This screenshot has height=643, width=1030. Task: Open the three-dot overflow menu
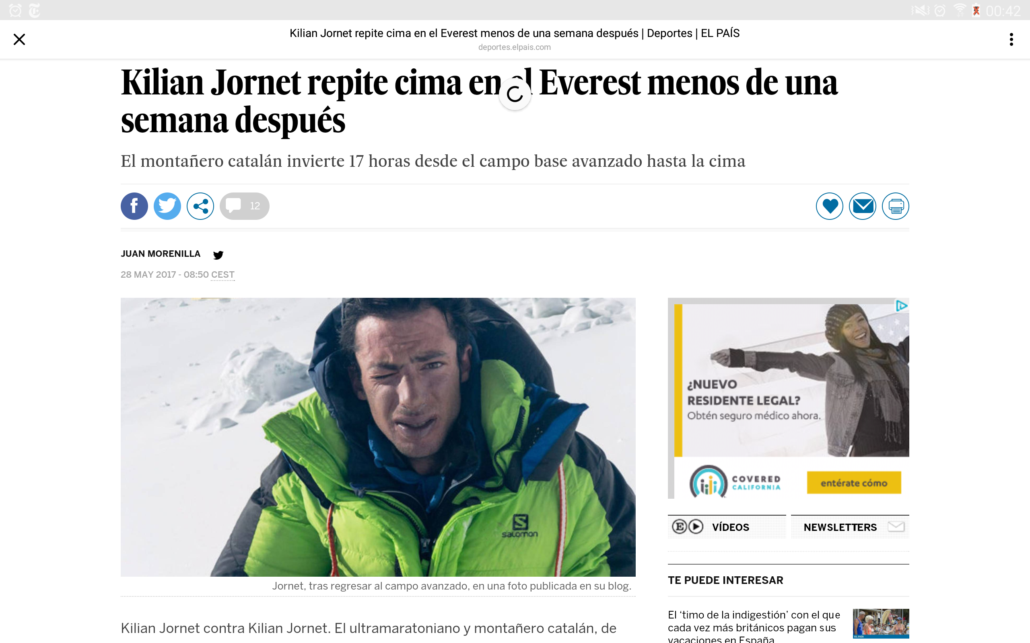pos(1011,39)
